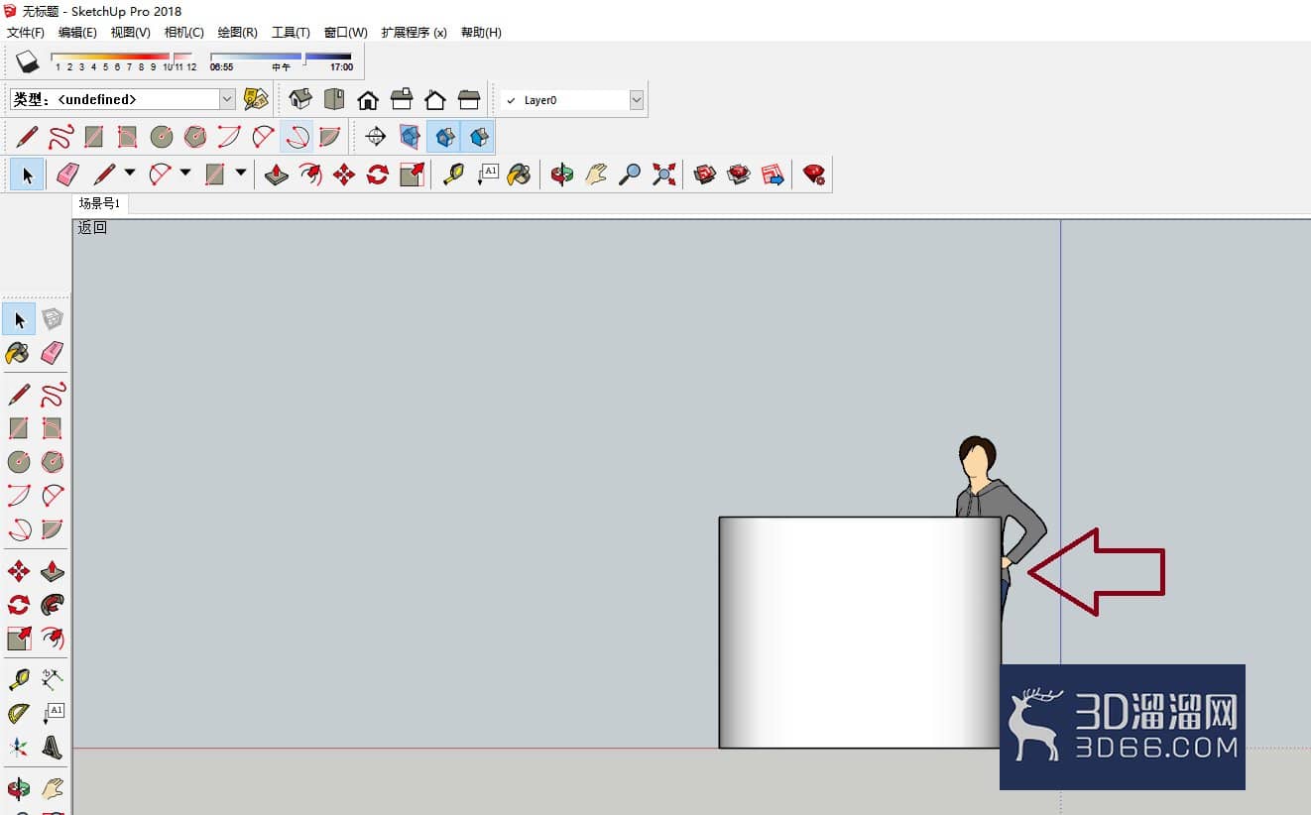Viewport: 1311px width, 815px height.
Task: Select Push/Pull in the main horizontal toolbar
Action: (x=277, y=175)
